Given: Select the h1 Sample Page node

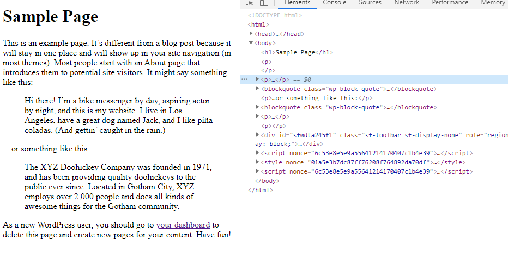Looking at the screenshot, I should tap(297, 52).
